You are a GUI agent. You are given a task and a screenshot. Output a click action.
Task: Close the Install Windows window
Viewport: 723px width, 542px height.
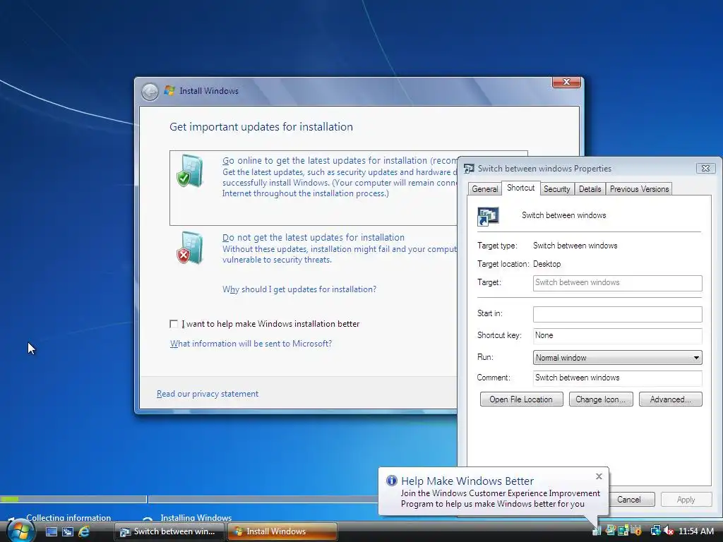[566, 82]
